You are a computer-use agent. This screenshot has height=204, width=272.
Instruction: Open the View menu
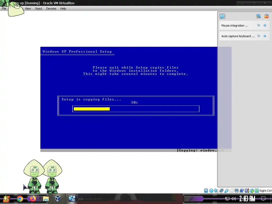(x=28, y=8)
